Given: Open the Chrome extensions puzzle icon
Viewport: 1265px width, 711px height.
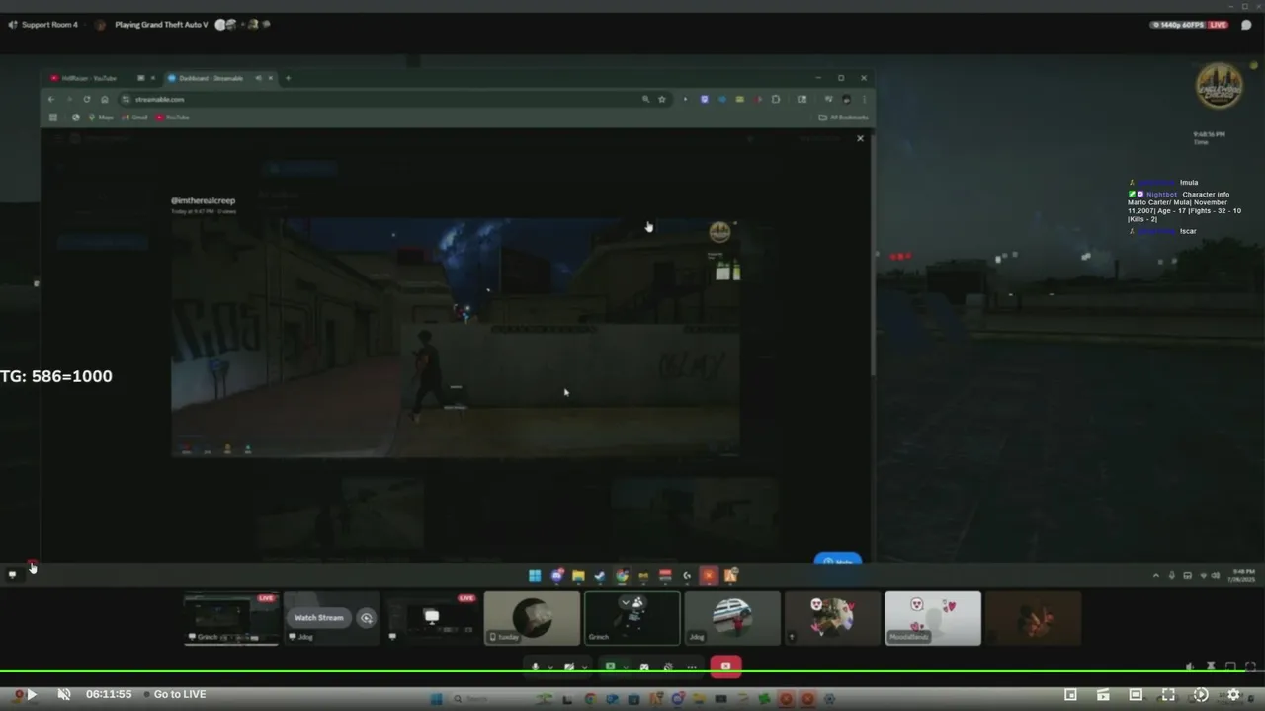Looking at the screenshot, I should click(x=776, y=99).
